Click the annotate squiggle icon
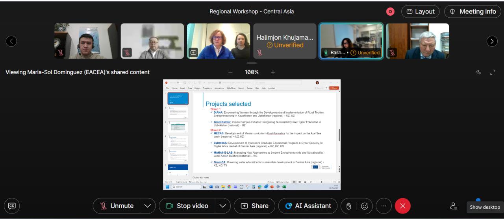This screenshot has width=504, height=219. click(478, 72)
